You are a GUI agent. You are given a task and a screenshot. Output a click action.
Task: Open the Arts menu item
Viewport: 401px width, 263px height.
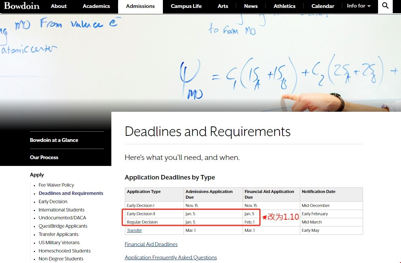click(223, 6)
